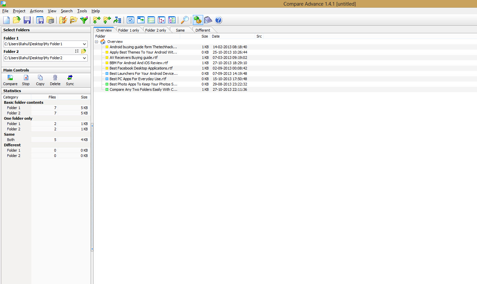Viewport: 477px width, 284px height.
Task: Select 'BBM For Android And iOS Review.rtf' file
Action: 139,63
